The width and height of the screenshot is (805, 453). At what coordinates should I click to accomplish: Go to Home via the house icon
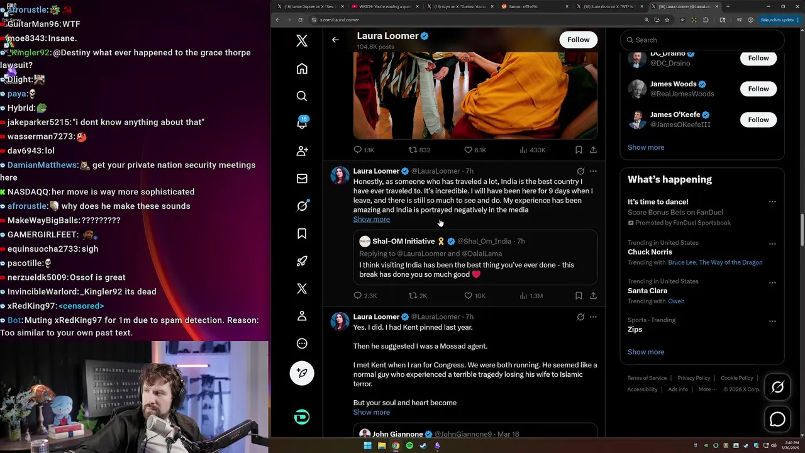(x=302, y=69)
